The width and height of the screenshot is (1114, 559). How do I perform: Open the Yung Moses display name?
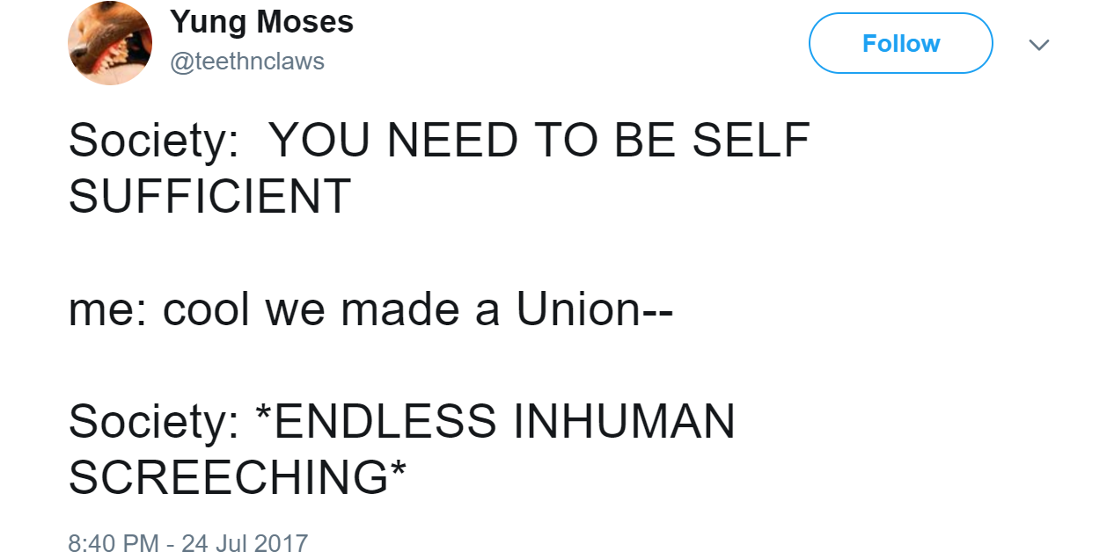[261, 22]
